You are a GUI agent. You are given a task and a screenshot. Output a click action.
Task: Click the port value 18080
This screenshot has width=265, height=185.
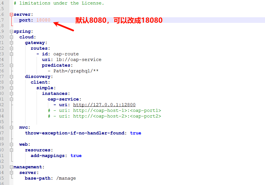43,20
